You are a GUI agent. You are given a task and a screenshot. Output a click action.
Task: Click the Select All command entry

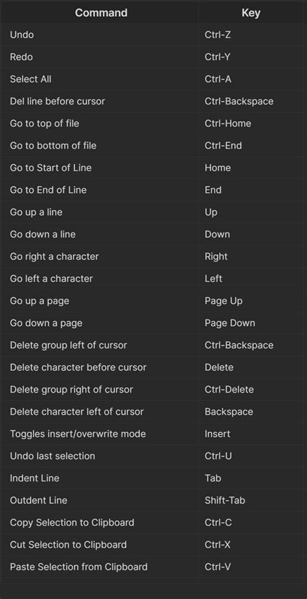(30, 79)
